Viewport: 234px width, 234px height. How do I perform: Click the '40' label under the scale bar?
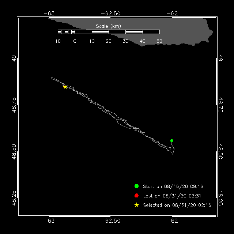[143, 41]
